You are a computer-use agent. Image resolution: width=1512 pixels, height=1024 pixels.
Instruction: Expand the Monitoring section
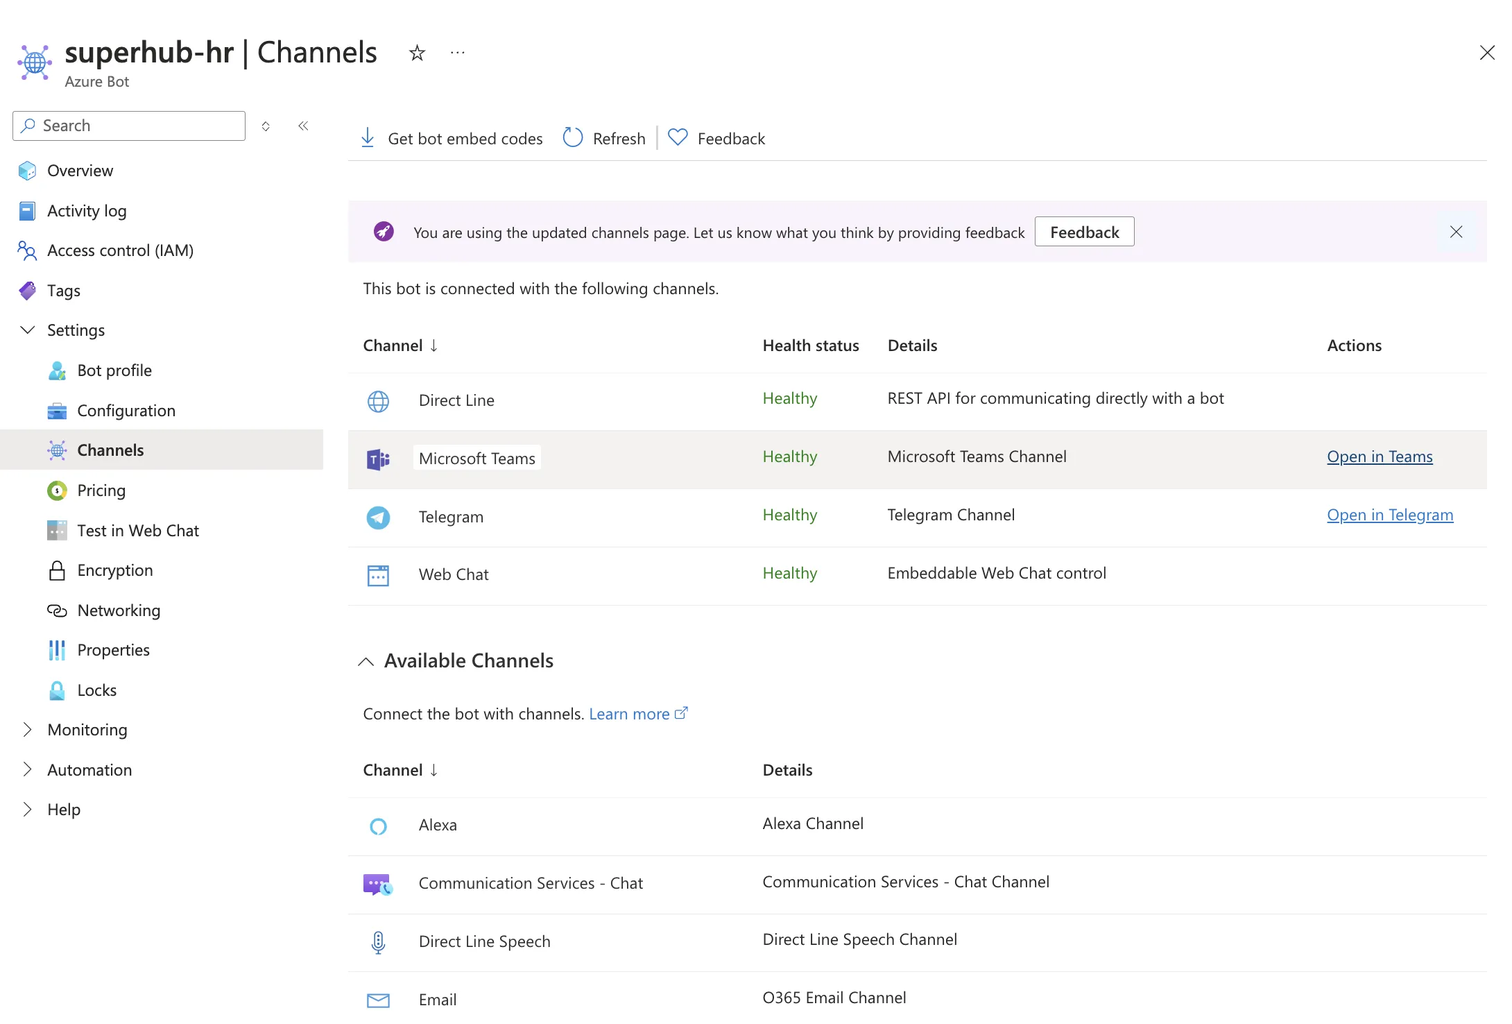coord(28,730)
